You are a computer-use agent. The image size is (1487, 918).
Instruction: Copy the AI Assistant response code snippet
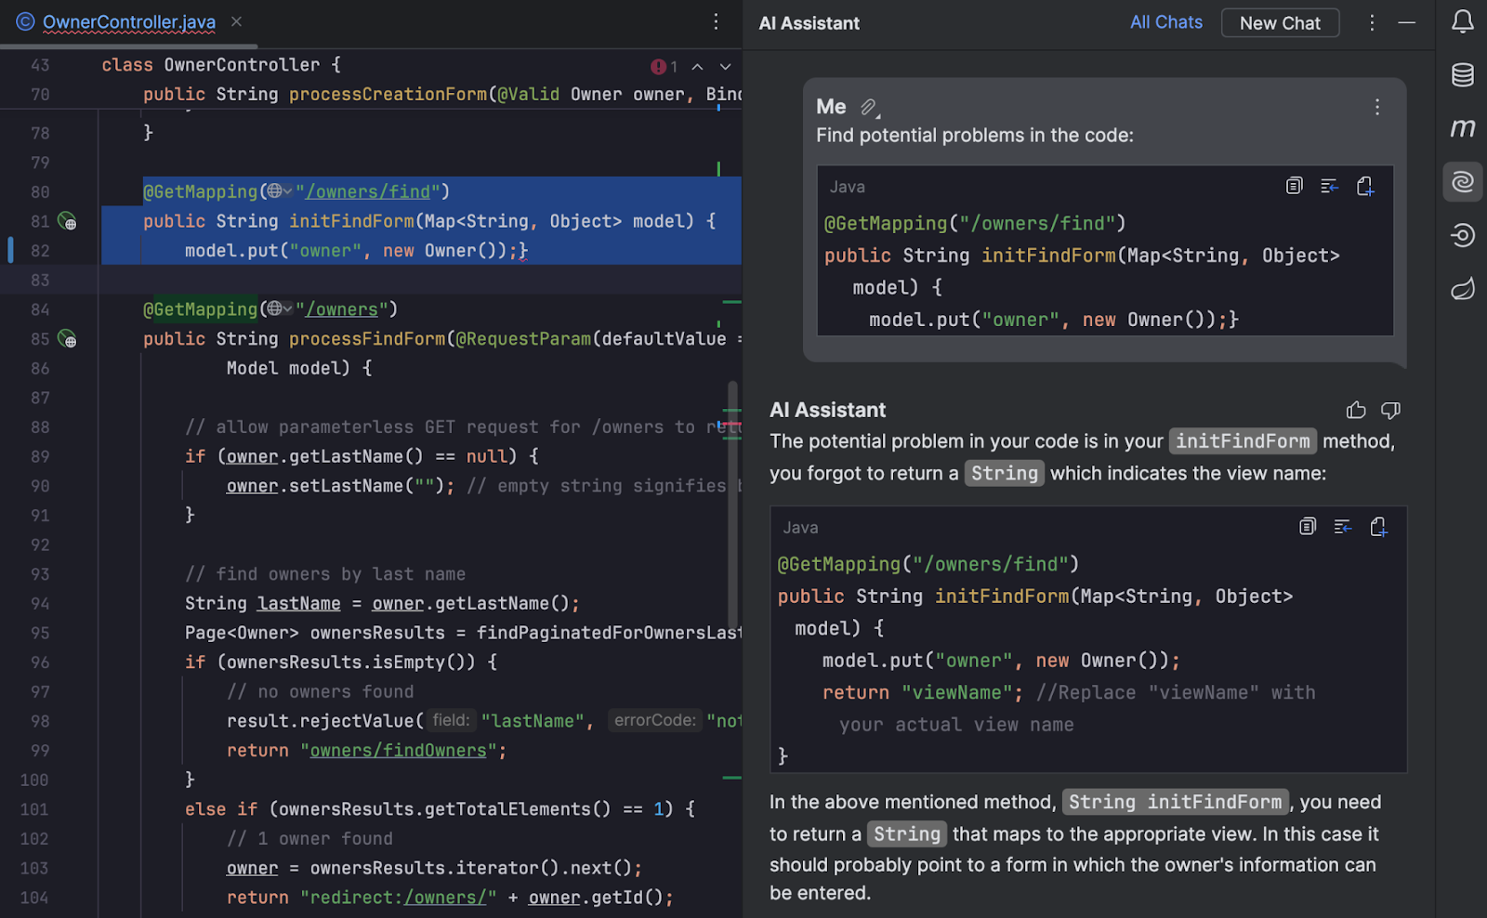[1308, 527]
